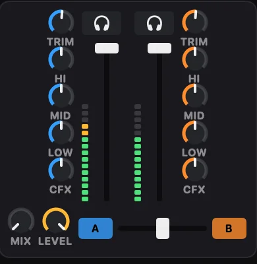The image size is (257, 264).
Task: Click the orange MID knob
Action: pos(195,96)
